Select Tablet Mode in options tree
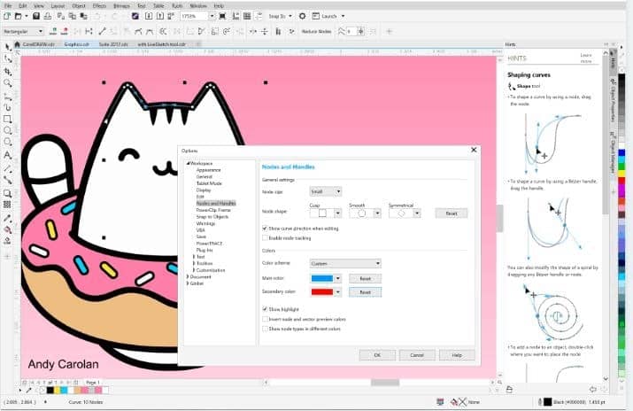The image size is (633, 411). (x=209, y=183)
